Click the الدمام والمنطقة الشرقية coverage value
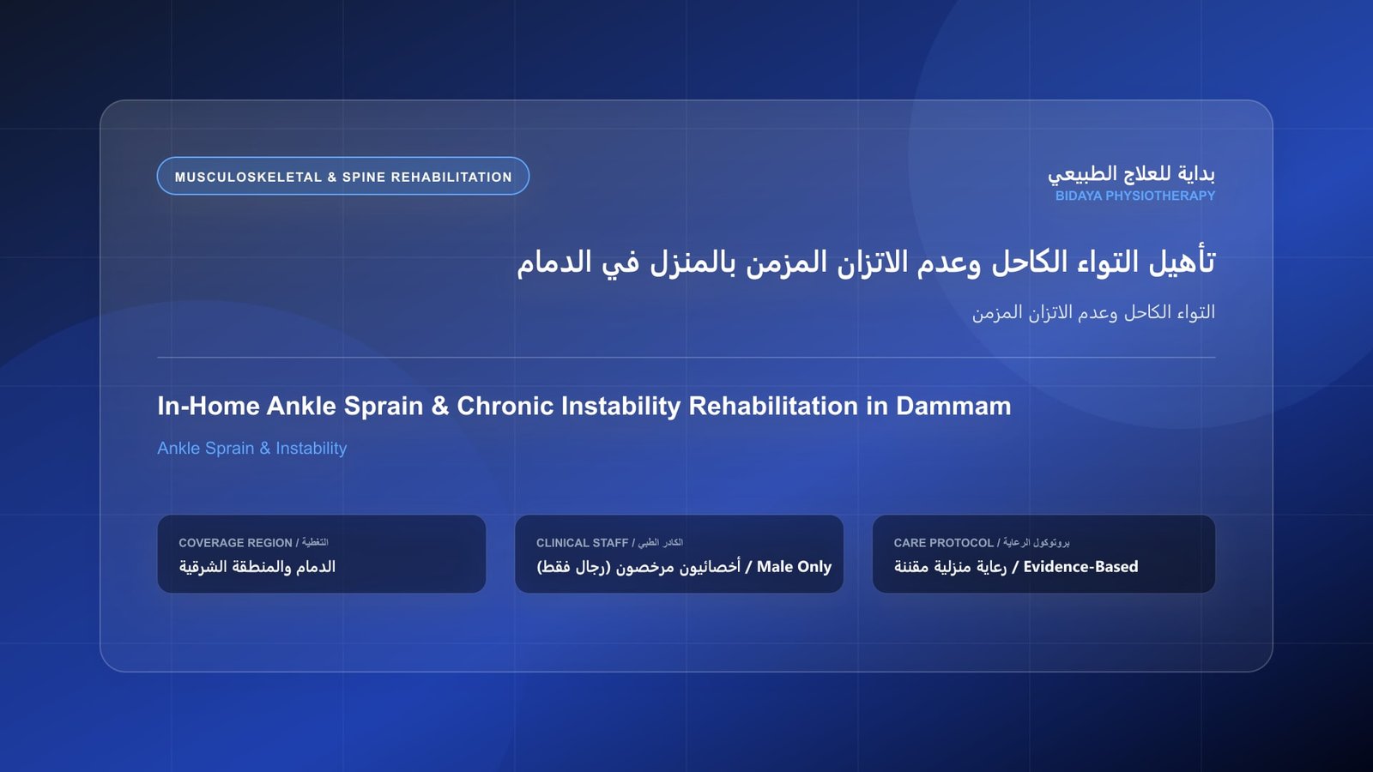1373x772 pixels. tap(257, 567)
